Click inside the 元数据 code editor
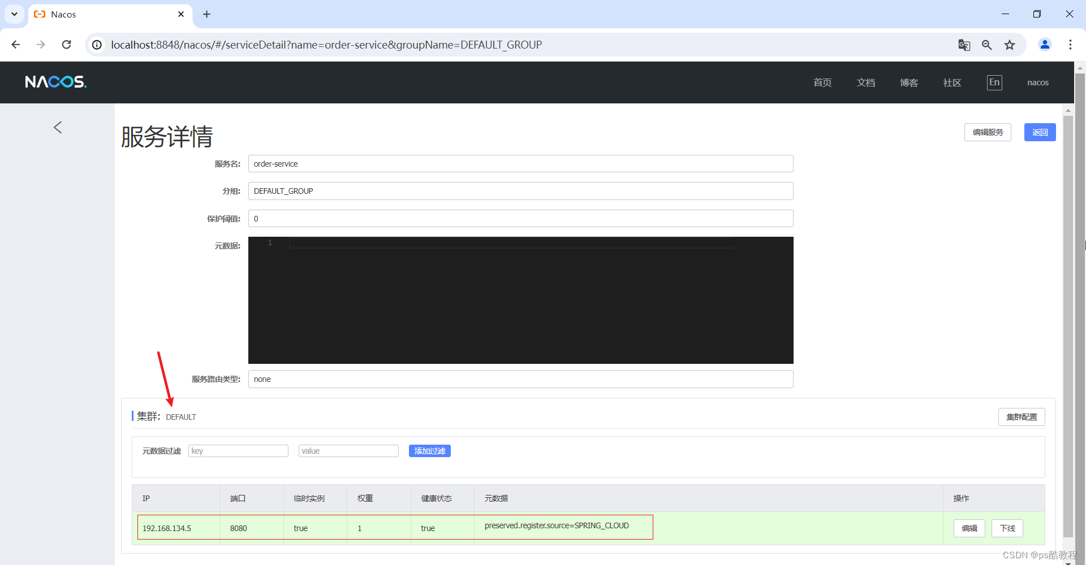Screen dimensions: 1086x565 point(520,300)
